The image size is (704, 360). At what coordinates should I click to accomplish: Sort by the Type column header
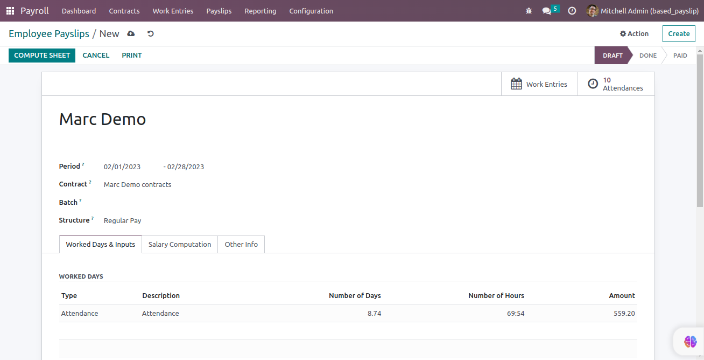pyautogui.click(x=69, y=295)
